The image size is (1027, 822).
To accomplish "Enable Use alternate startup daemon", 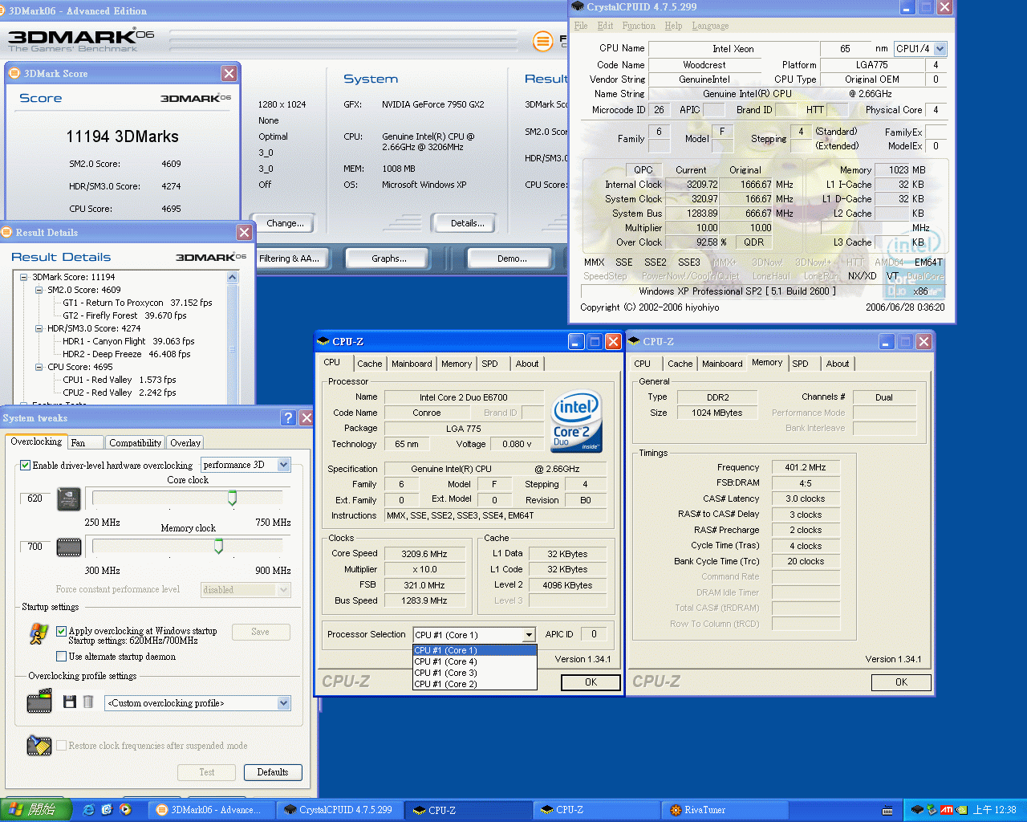I will coord(61,657).
